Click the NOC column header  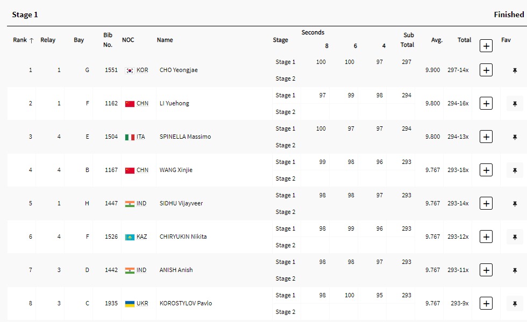point(128,40)
